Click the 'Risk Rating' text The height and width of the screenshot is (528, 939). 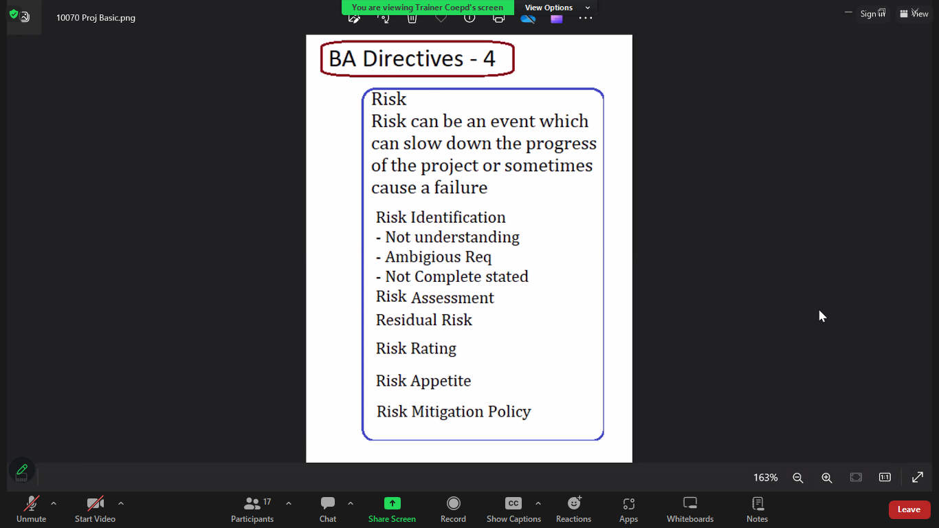416,349
